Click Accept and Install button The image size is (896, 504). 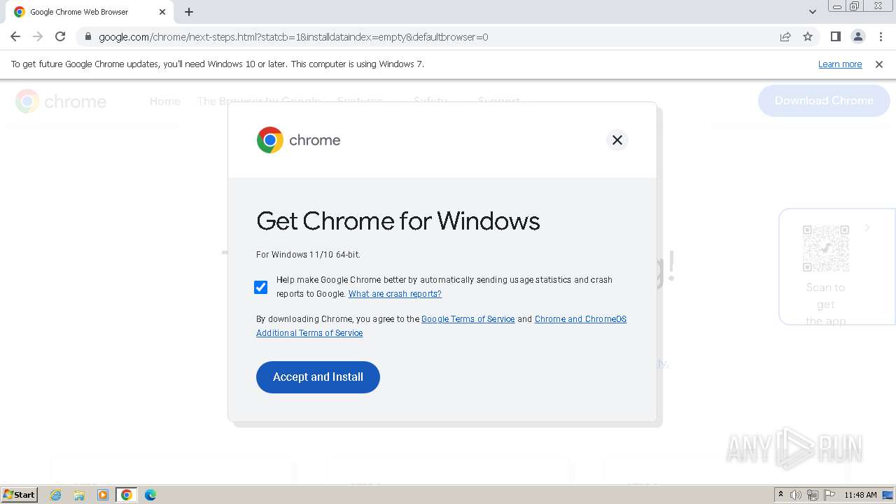click(318, 377)
